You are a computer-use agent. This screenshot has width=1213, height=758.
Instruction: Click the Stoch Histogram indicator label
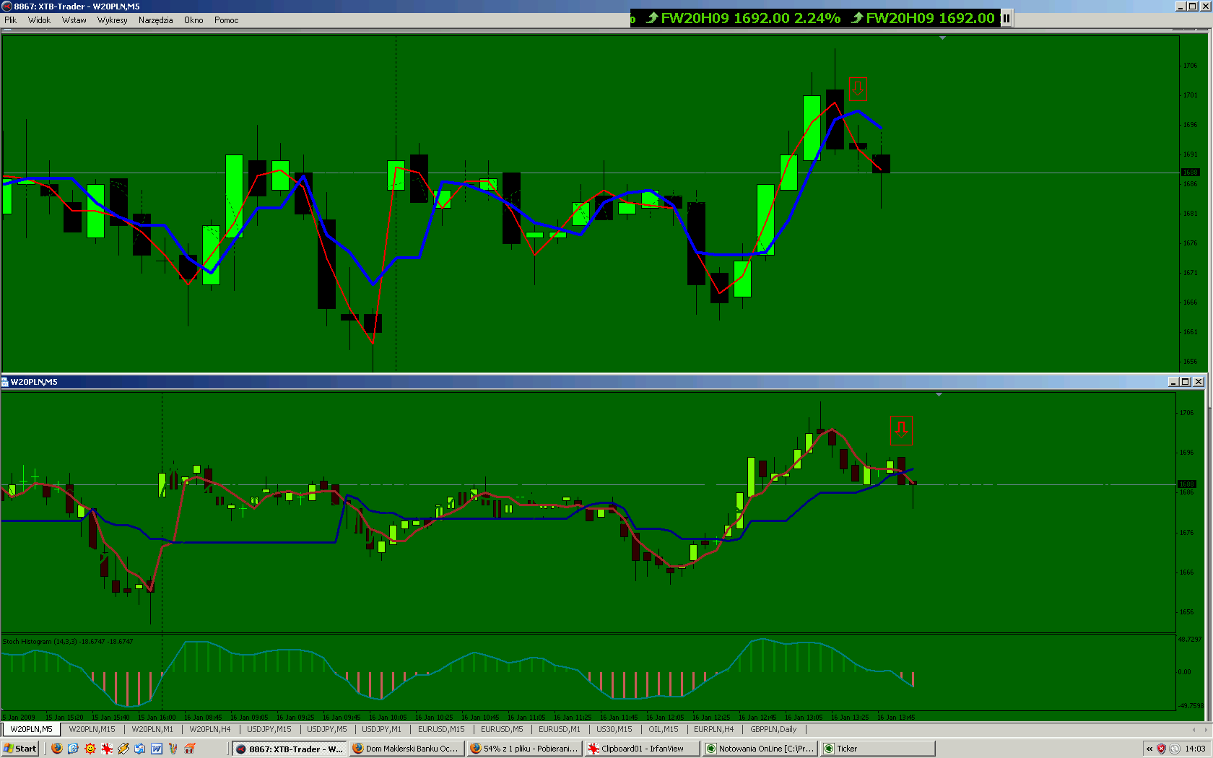(x=68, y=641)
